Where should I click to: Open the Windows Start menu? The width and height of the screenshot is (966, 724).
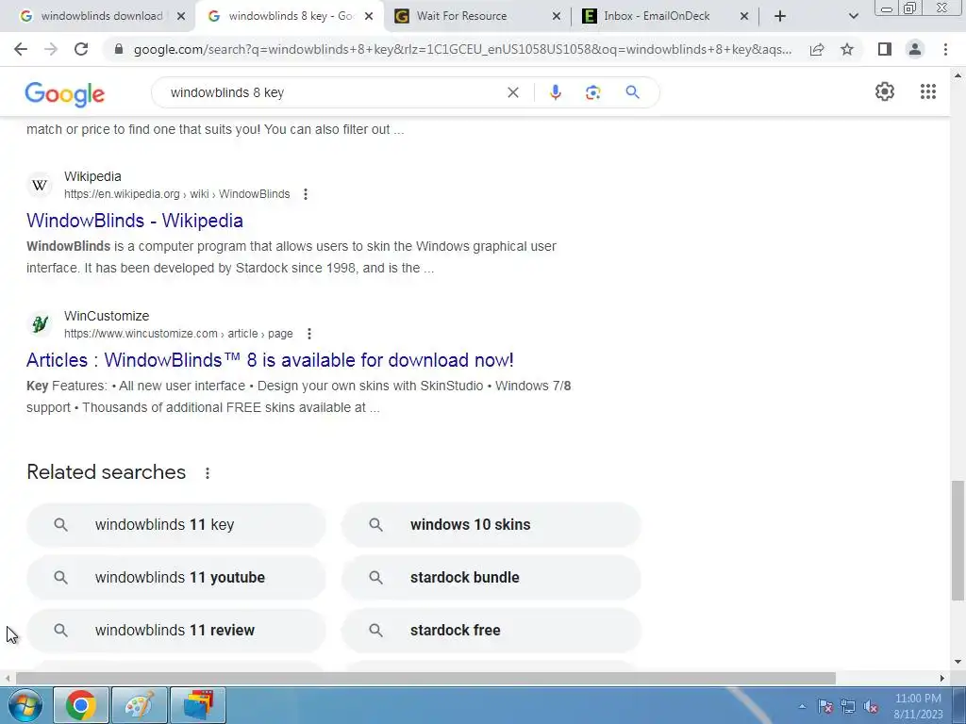pyautogui.click(x=25, y=705)
